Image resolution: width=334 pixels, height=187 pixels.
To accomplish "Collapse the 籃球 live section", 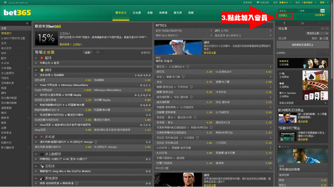I will (36, 58).
